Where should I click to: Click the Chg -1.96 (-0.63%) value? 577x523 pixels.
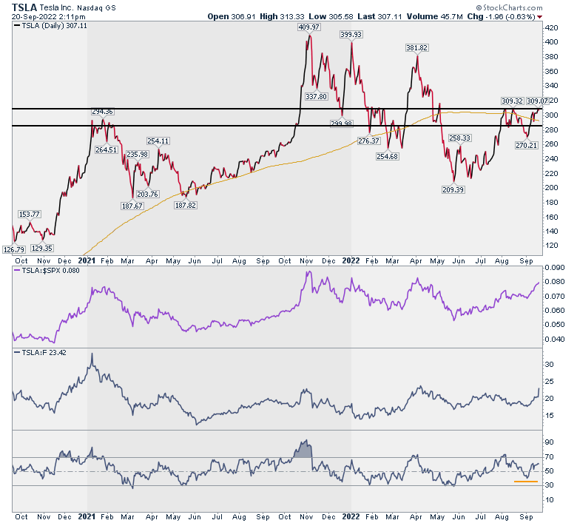click(x=502, y=16)
